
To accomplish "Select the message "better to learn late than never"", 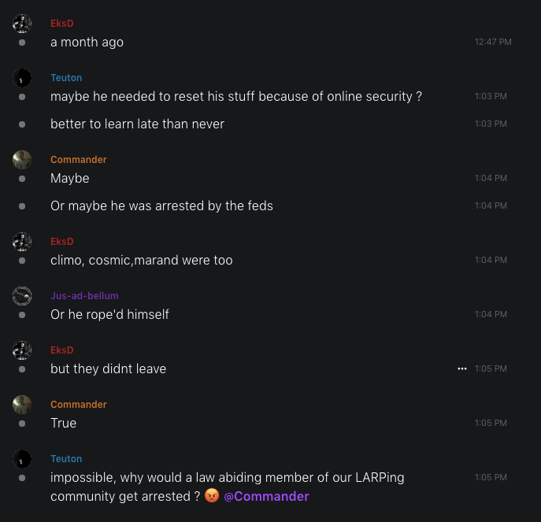I will click(x=137, y=124).
